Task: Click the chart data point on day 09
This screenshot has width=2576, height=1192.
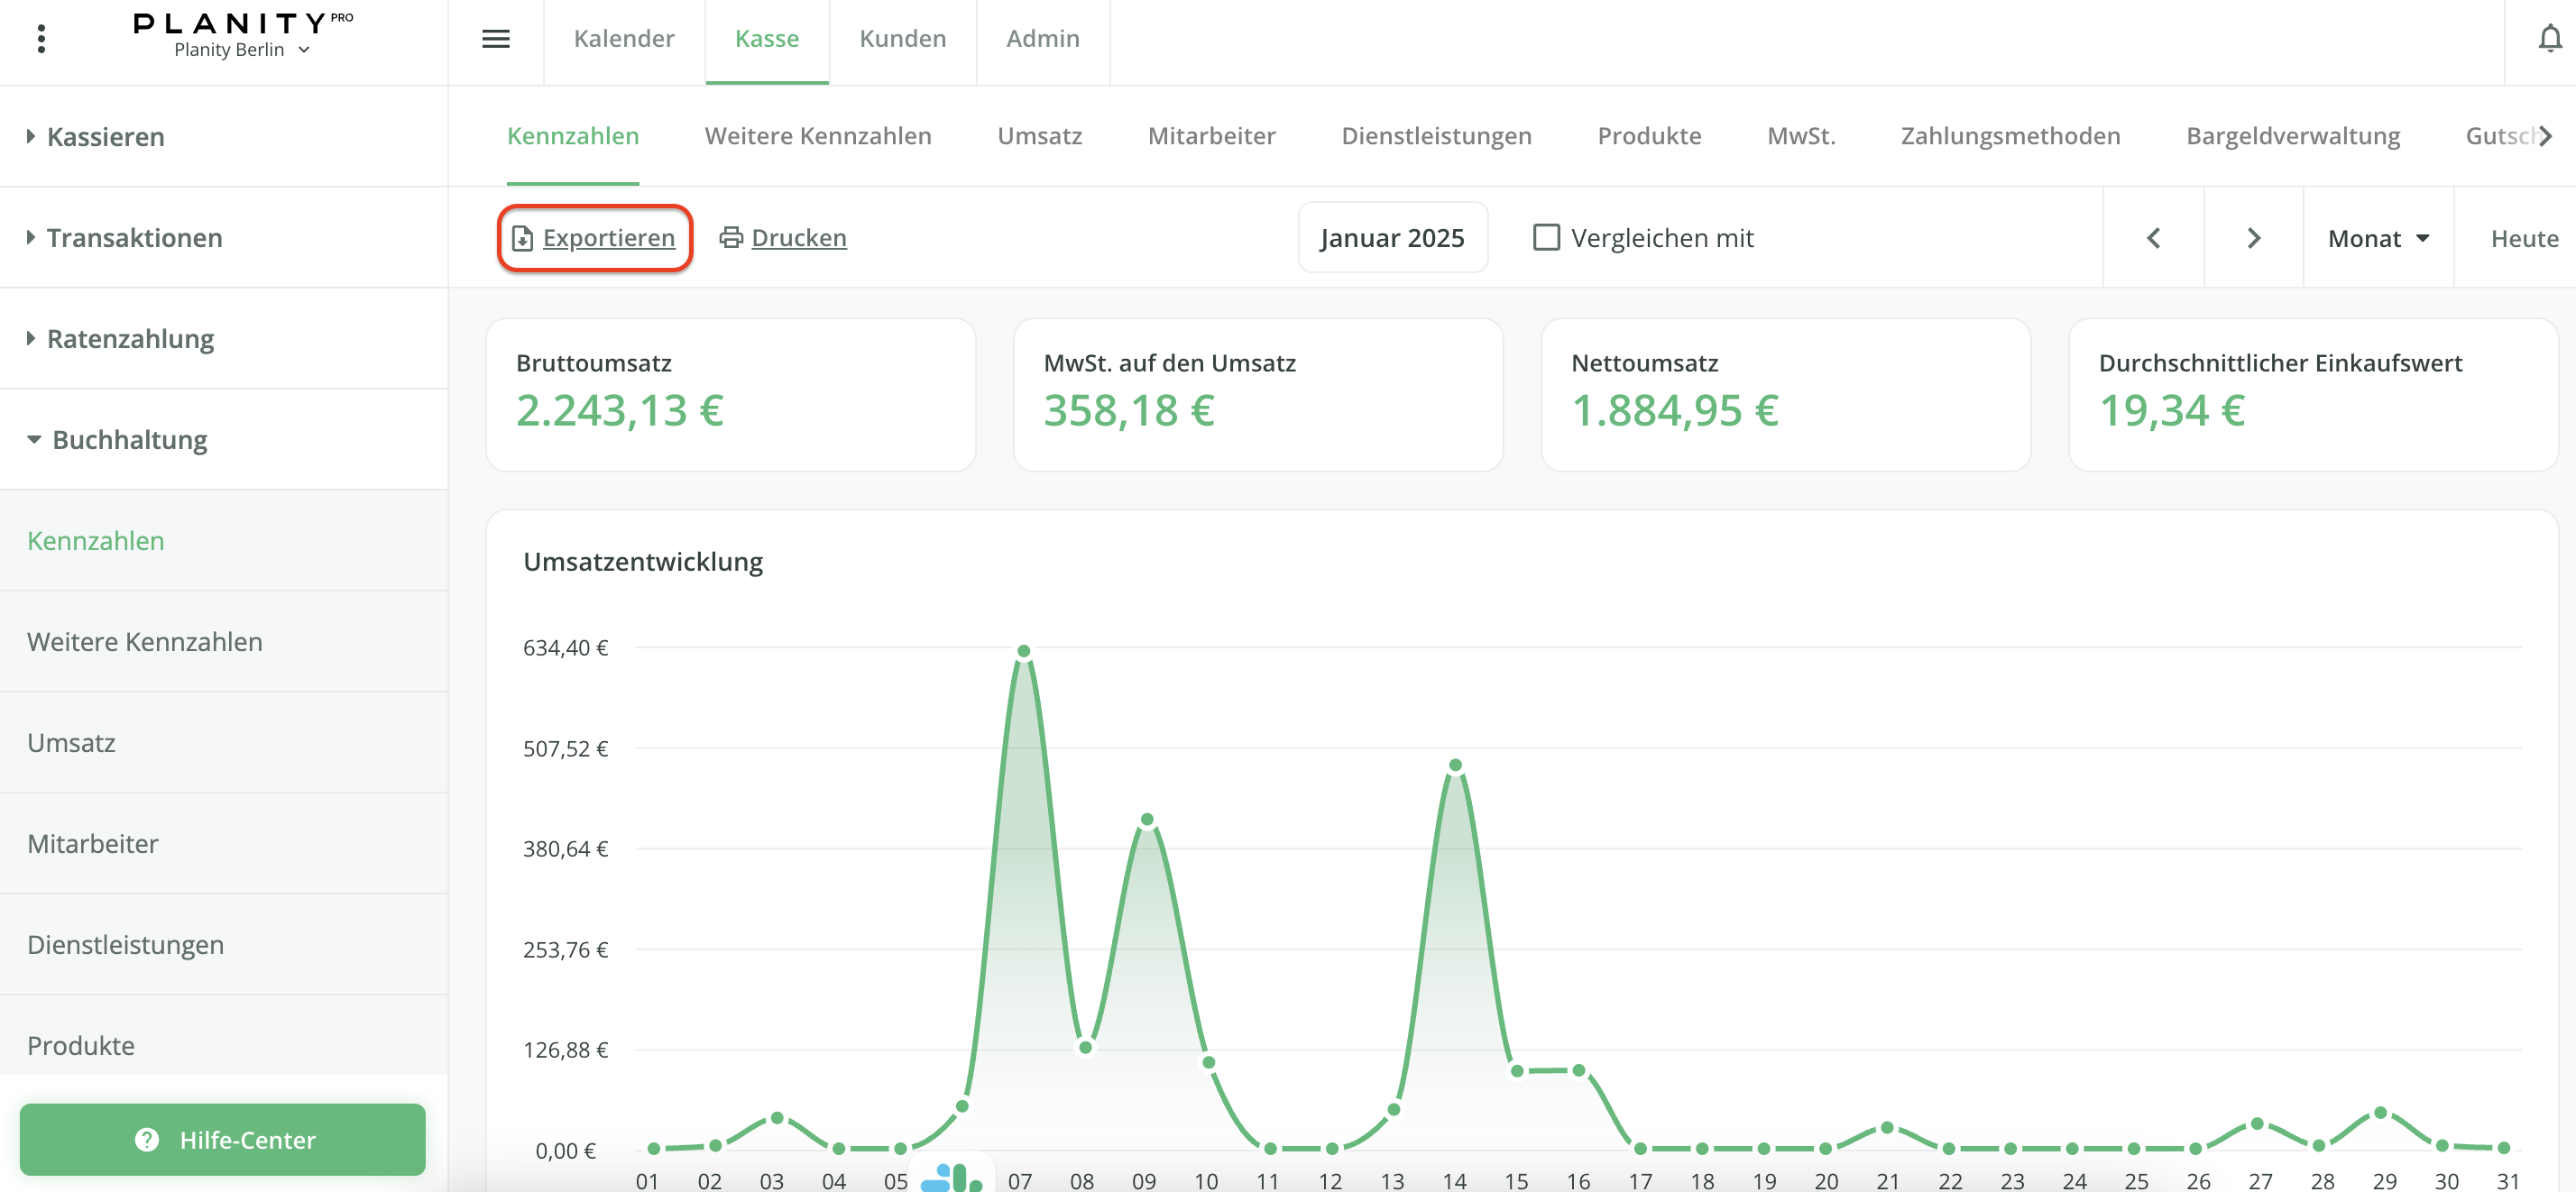Action: (1147, 820)
